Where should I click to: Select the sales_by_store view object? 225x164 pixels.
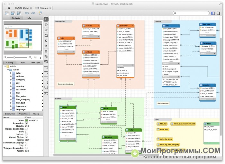(165, 139)
